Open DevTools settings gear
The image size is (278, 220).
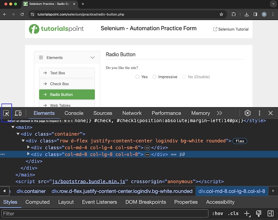tap(247, 113)
